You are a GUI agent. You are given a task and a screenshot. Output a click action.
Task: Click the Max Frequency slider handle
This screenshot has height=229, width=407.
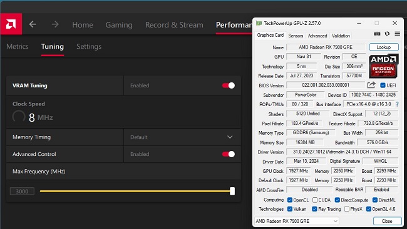[x=232, y=191]
